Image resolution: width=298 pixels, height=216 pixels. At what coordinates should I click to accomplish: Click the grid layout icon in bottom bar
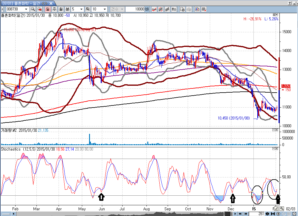(x=289, y=214)
